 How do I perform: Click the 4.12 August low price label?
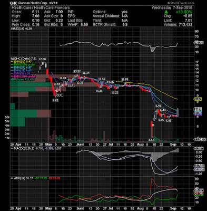(151, 140)
